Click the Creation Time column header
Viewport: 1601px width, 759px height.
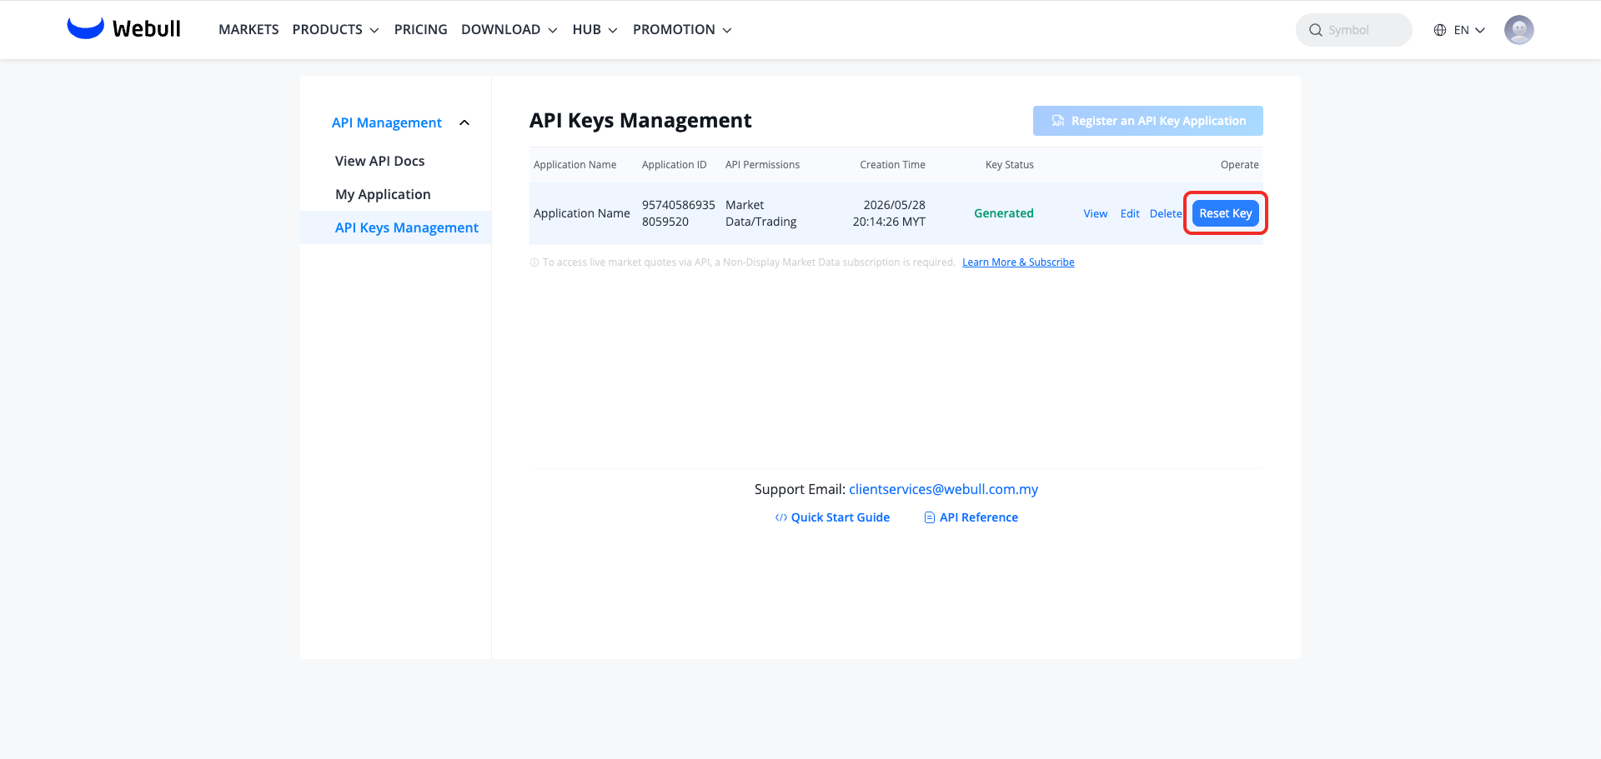893,165
